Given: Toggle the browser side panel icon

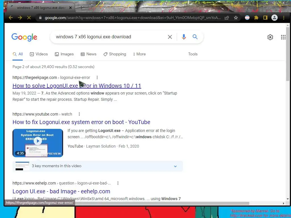Looking at the screenshot, I should 265,18.
